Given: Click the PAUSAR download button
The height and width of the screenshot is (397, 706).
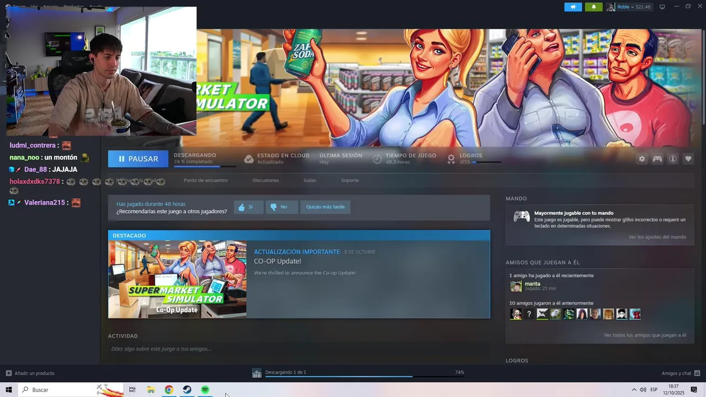Looking at the screenshot, I should click(x=138, y=159).
